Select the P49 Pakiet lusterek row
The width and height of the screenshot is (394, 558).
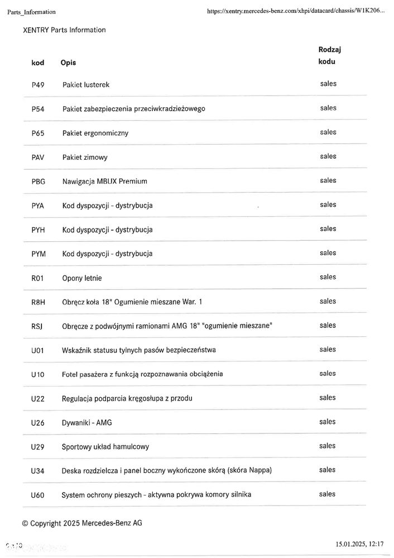[195, 84]
